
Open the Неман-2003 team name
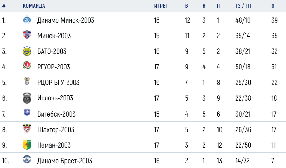(54, 145)
